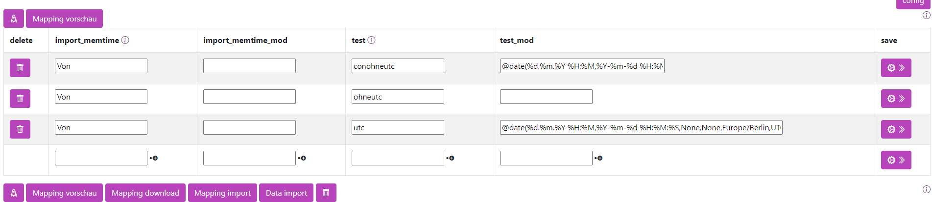Click Mapping import button

(222, 193)
